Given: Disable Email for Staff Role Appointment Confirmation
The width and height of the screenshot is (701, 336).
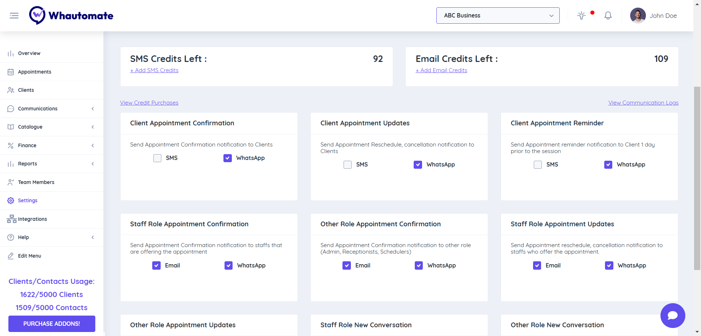Looking at the screenshot, I should click(x=156, y=266).
